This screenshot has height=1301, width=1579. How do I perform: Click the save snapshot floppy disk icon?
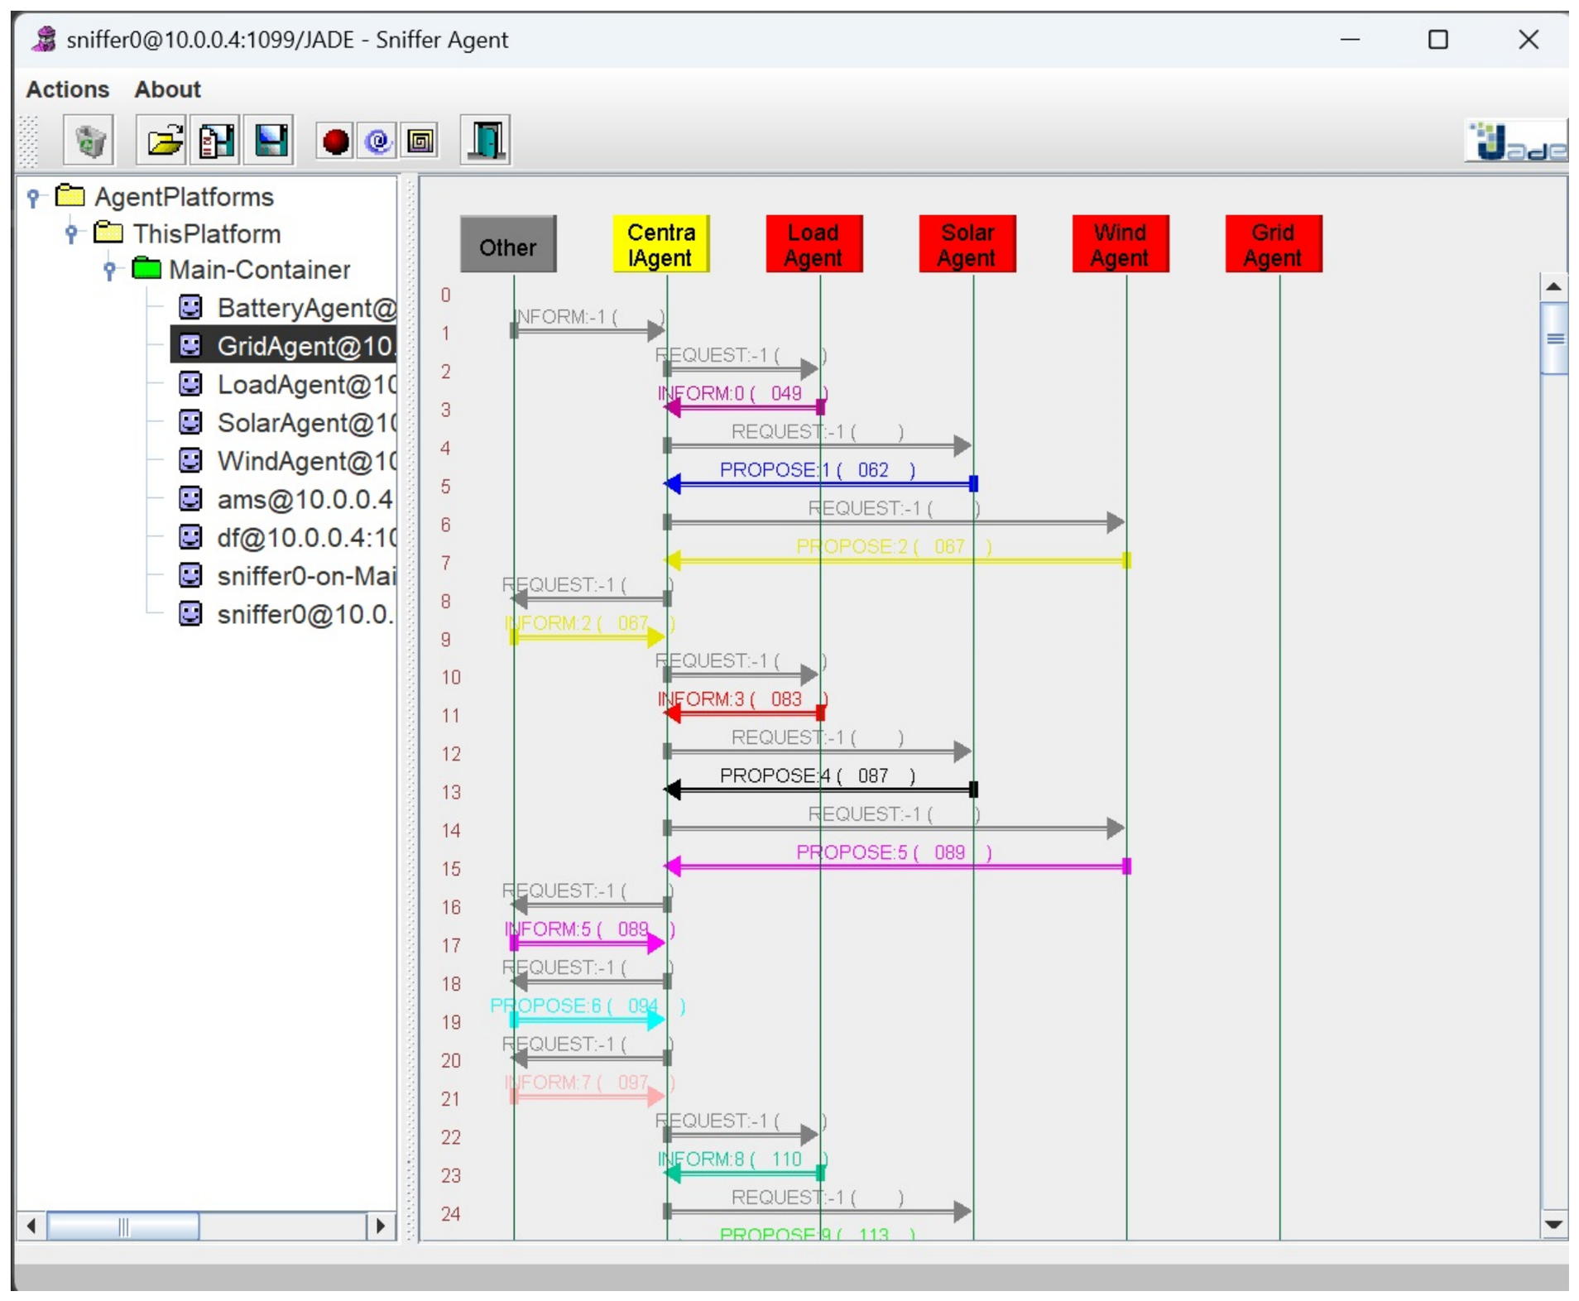[x=270, y=141]
